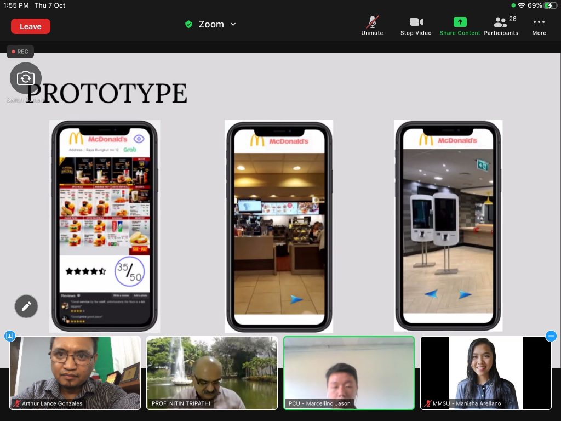This screenshot has width=561, height=421.
Task: Click 'Thu 7 Oct' date in status bar
Action: [x=50, y=5]
